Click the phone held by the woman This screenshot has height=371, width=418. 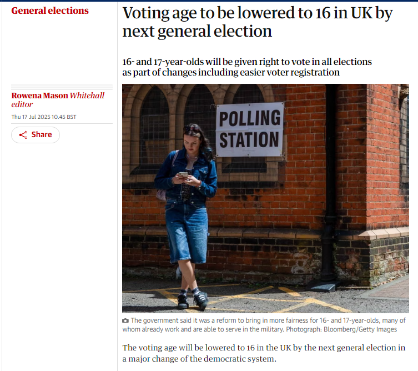pyautogui.click(x=183, y=175)
